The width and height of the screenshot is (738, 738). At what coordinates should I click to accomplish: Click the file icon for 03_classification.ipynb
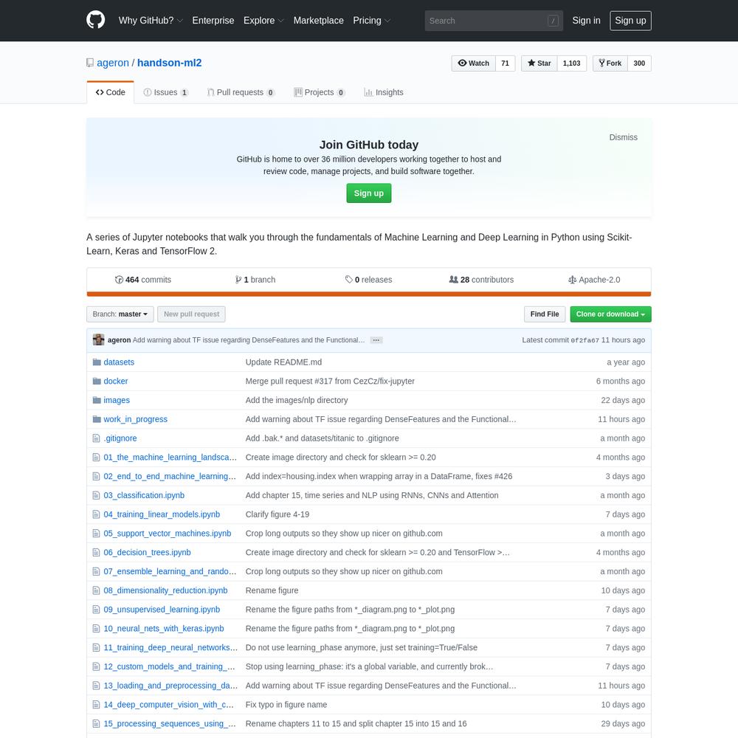pyautogui.click(x=96, y=495)
